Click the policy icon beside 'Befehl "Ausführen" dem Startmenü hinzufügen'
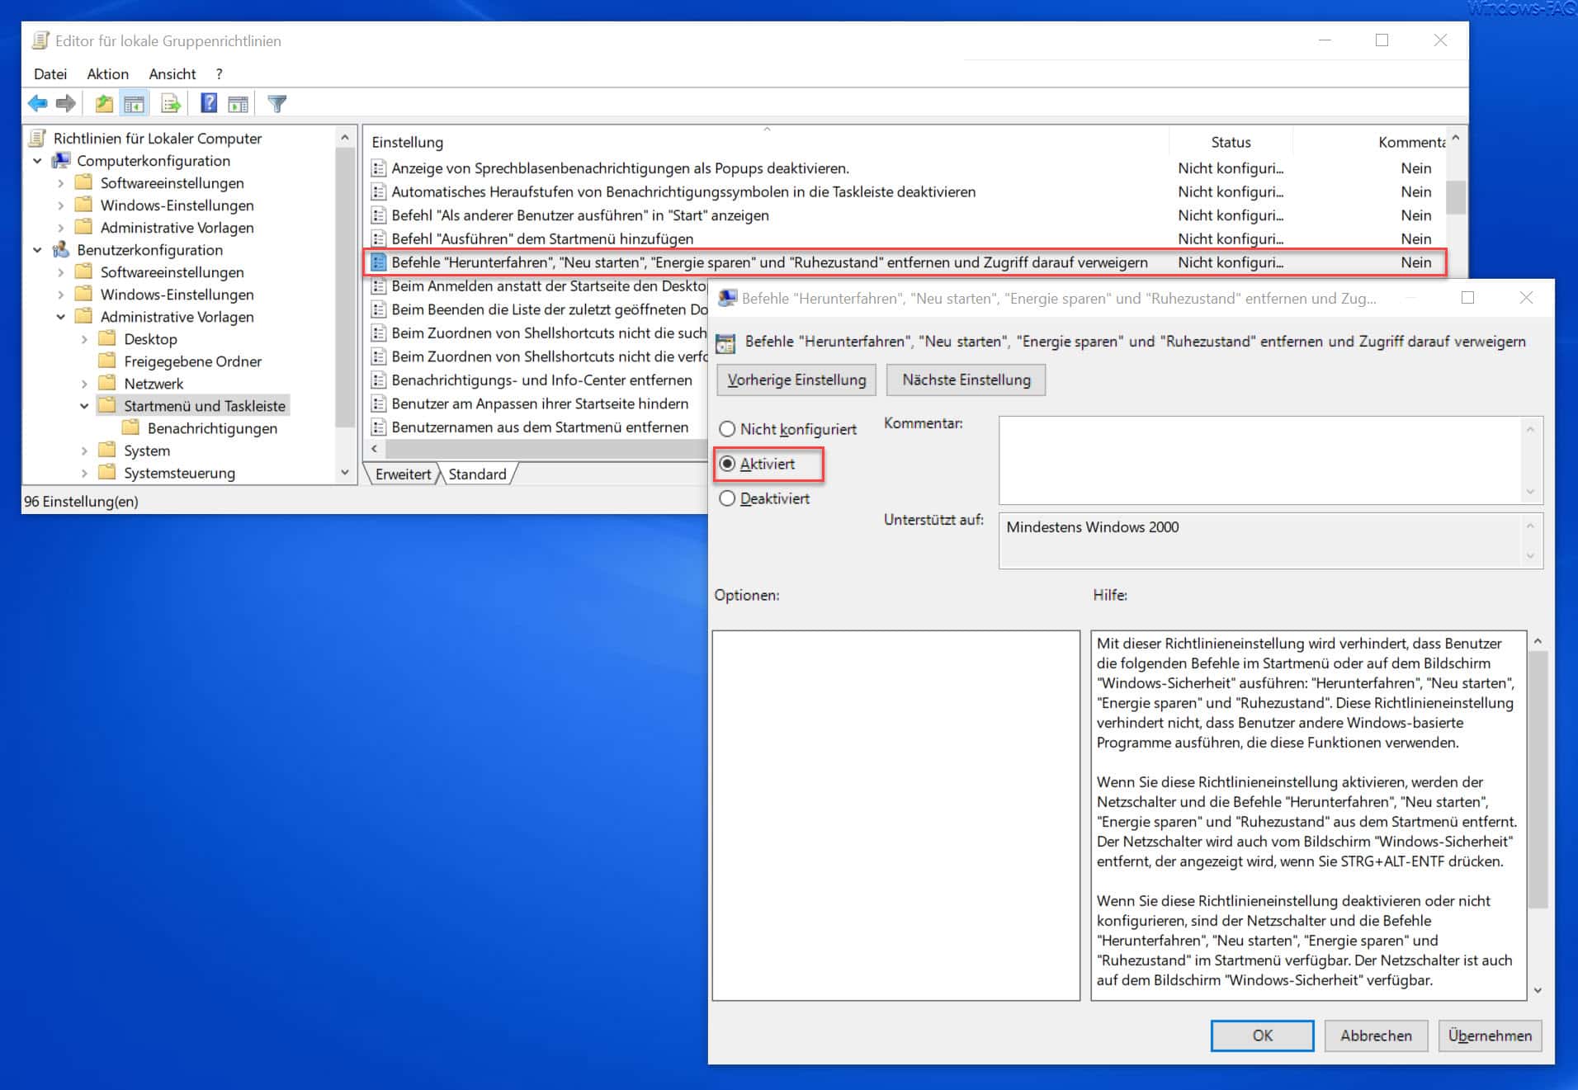This screenshot has width=1578, height=1090. click(379, 238)
